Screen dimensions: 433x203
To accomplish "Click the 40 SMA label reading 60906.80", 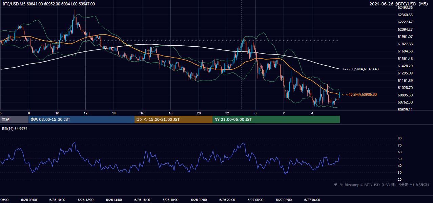I will tap(359, 94).
